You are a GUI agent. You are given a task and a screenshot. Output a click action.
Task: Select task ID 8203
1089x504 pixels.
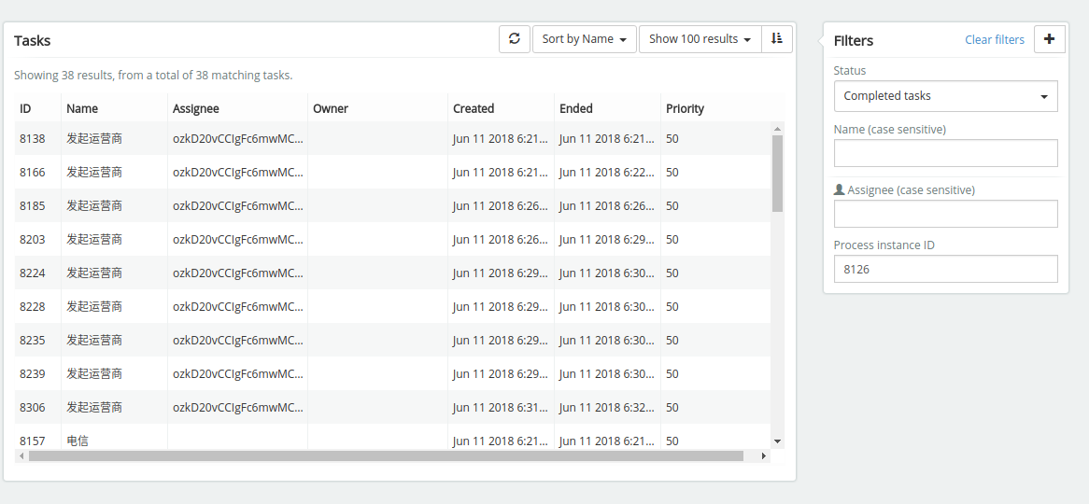pos(32,240)
